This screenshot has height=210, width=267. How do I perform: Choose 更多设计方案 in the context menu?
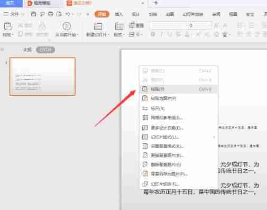pos(178,127)
